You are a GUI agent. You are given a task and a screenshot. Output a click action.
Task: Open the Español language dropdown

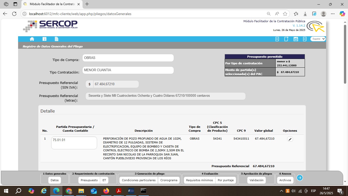click(x=318, y=39)
